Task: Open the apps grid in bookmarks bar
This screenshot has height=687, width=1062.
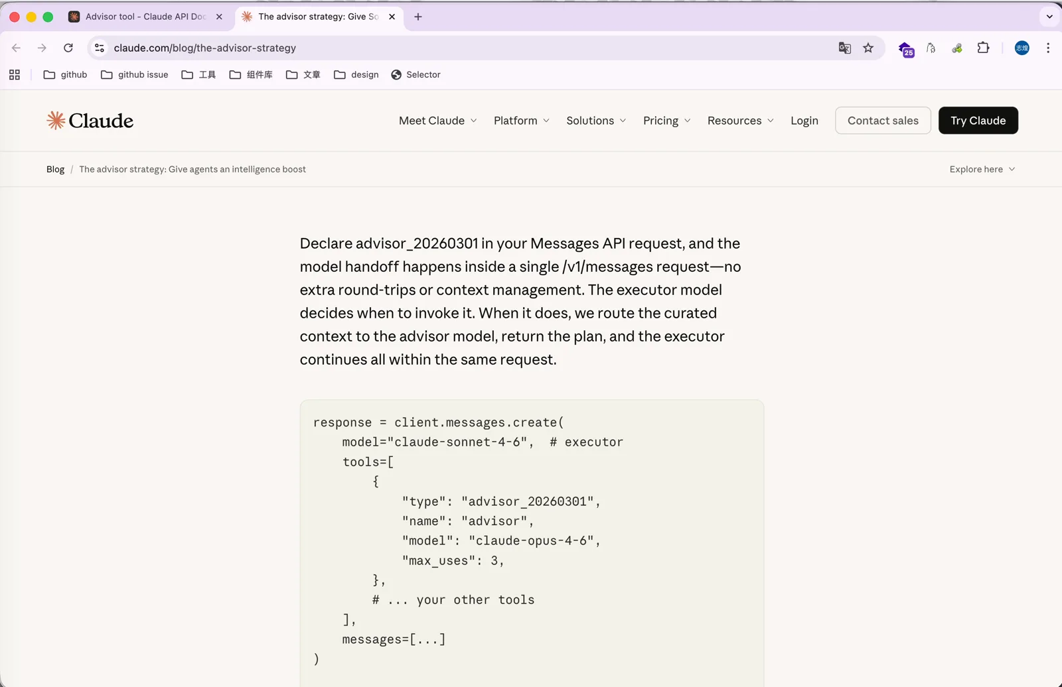Action: click(15, 75)
